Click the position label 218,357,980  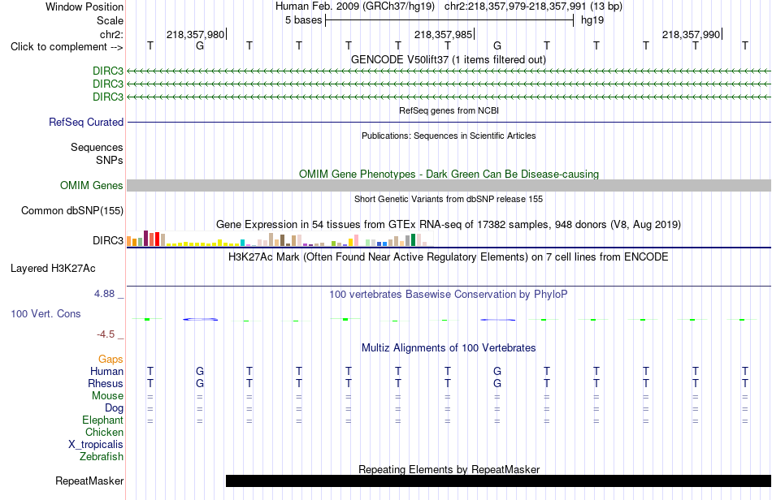pyautogui.click(x=195, y=34)
